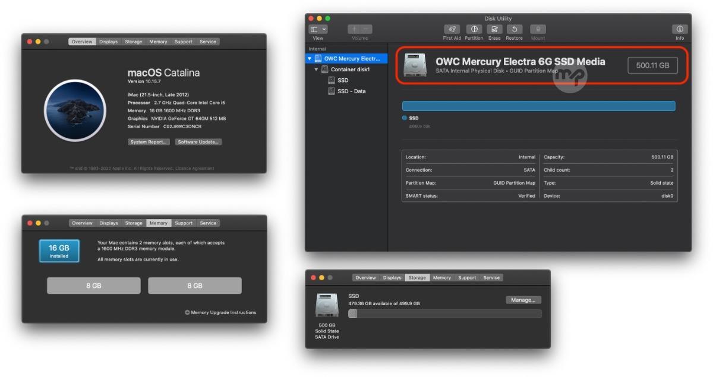713x377 pixels.
Task: Select the Erase tool in Disk Utility
Action: pyautogui.click(x=494, y=29)
